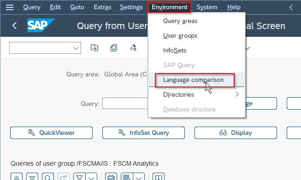Image resolution: width=301 pixels, height=180 pixels.
Task: Click the print icon in list toolbar
Action: coord(111,177)
